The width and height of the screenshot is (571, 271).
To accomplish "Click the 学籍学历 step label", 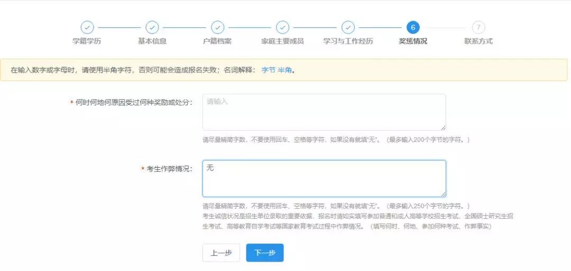I will point(87,41).
